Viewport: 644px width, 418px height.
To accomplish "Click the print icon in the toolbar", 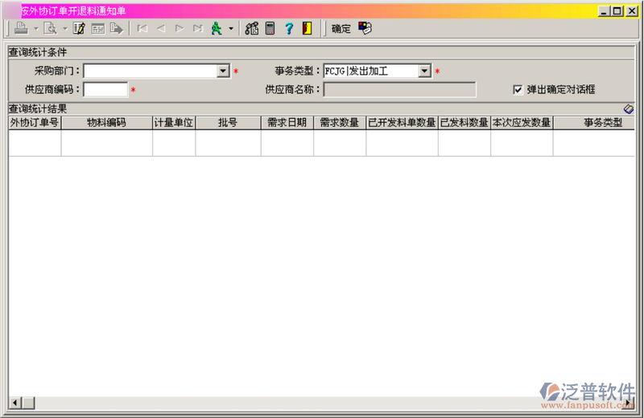I will 22,28.
